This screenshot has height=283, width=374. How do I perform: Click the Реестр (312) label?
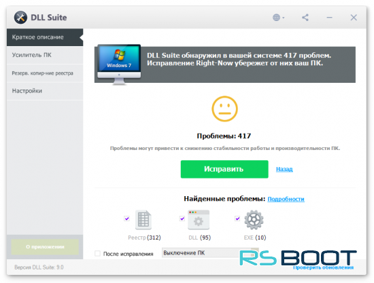[x=144, y=238]
